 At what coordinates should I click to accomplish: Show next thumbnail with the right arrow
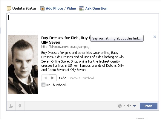tap(53, 78)
